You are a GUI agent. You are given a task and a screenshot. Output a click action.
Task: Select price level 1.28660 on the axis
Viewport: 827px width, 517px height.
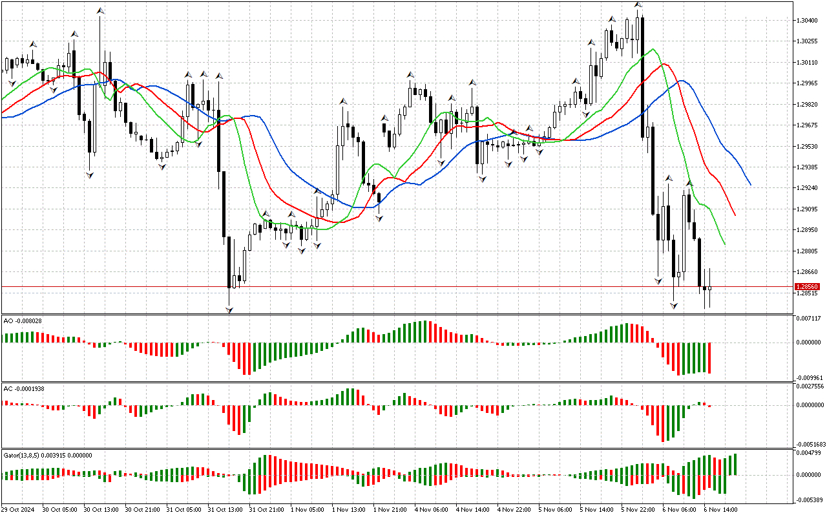click(x=808, y=272)
